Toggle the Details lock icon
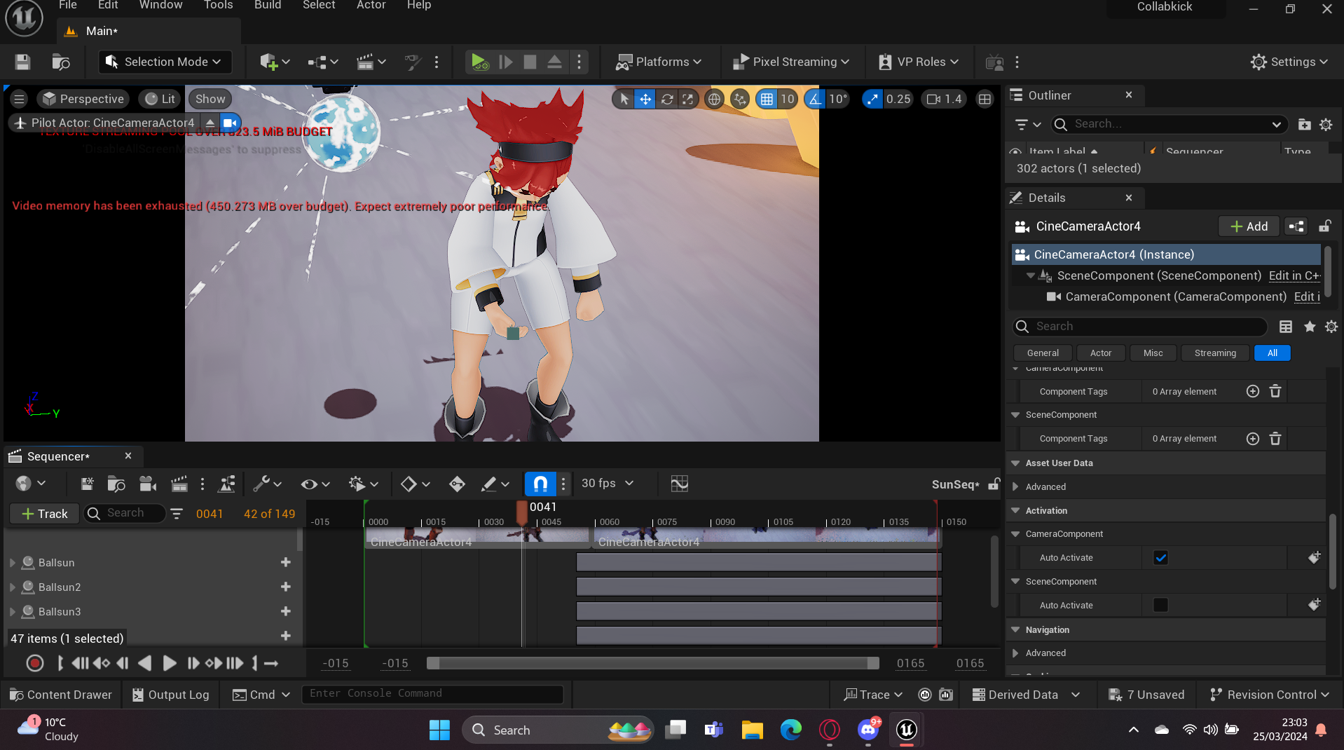The image size is (1344, 750). point(1324,226)
